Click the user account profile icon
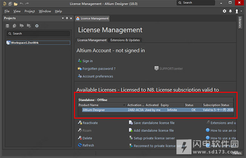 tap(237, 11)
